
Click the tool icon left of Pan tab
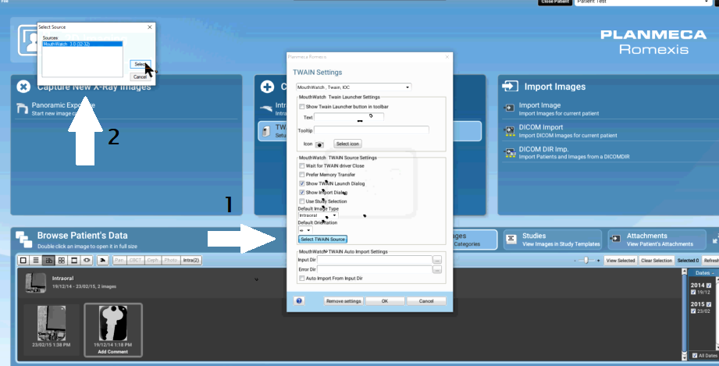(x=103, y=261)
